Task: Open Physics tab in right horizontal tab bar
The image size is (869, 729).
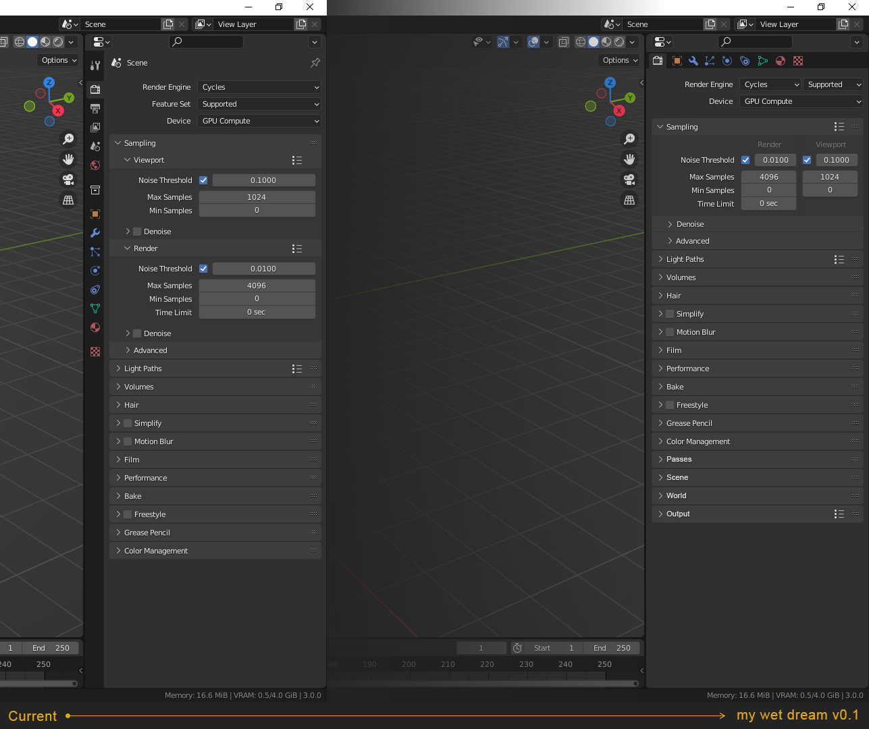Action: click(727, 61)
